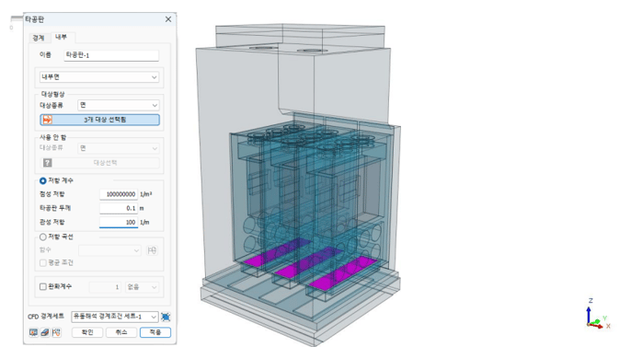Close the 타공판 dialog with the X
Screen dimensions: 619x347
[x=168, y=19]
